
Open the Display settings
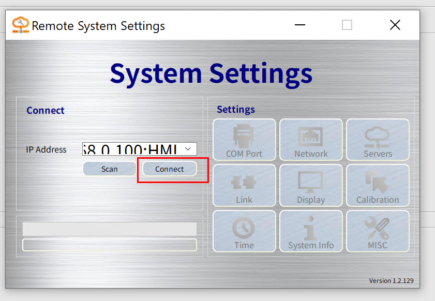pos(311,186)
